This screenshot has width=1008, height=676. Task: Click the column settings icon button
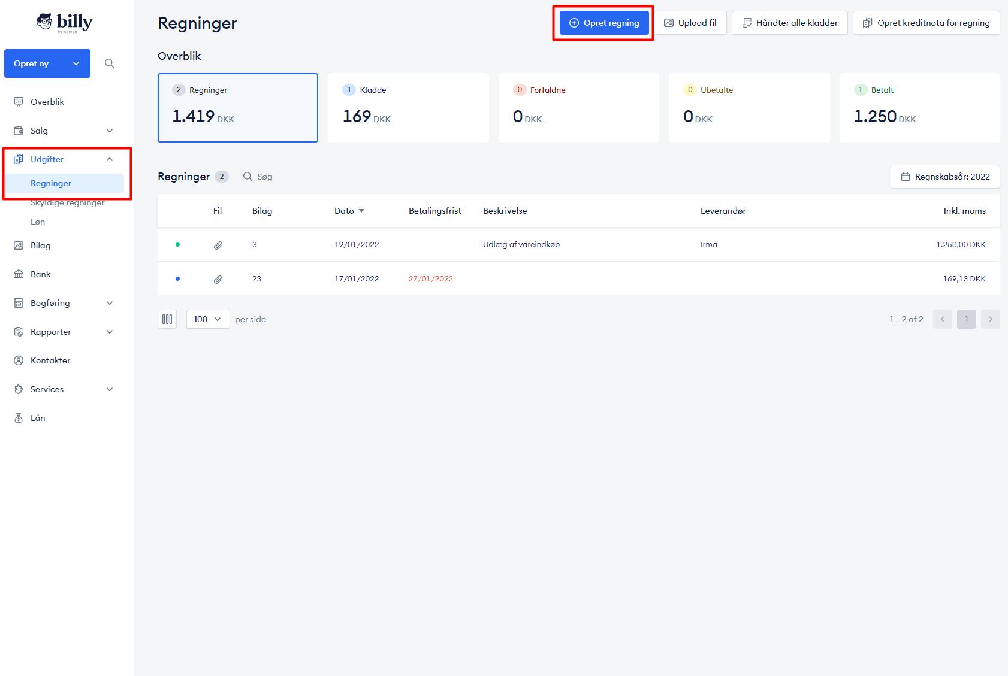pyautogui.click(x=167, y=319)
